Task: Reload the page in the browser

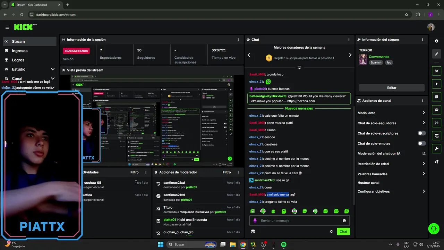Action: click(22, 15)
